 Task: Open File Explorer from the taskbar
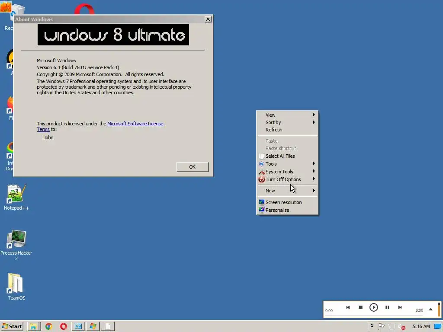(34, 326)
